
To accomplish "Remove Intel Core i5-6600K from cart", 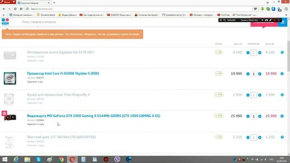I will point(282,74).
